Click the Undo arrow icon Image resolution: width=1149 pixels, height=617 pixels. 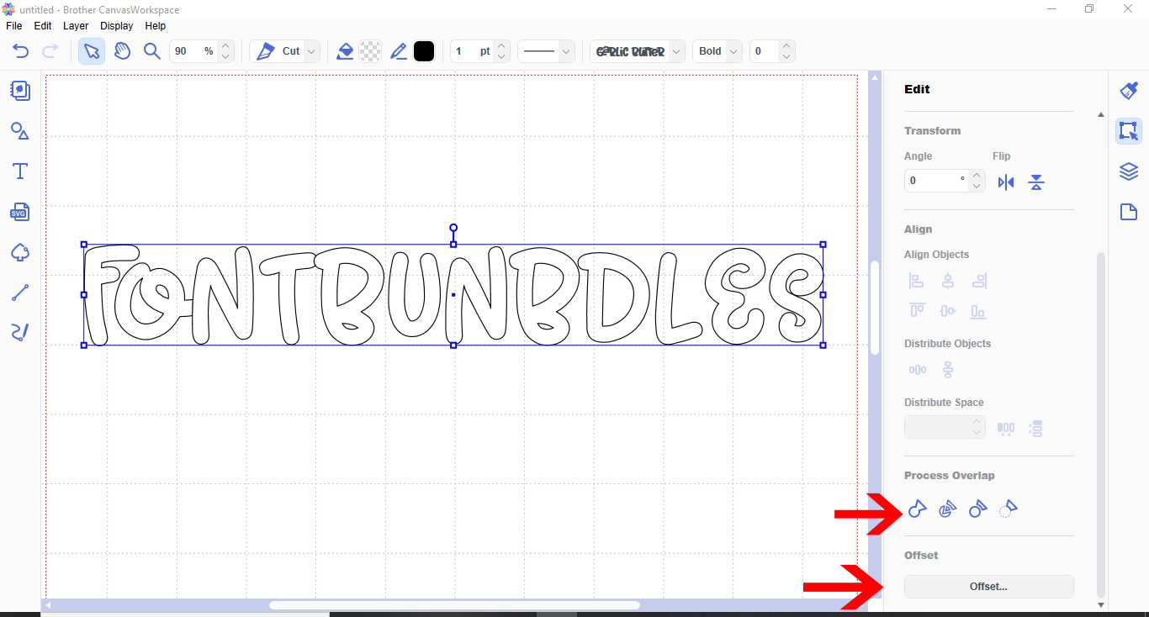[20, 51]
